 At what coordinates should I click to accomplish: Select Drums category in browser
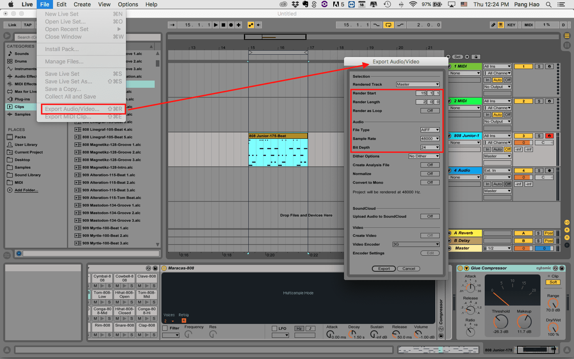pyautogui.click(x=21, y=61)
